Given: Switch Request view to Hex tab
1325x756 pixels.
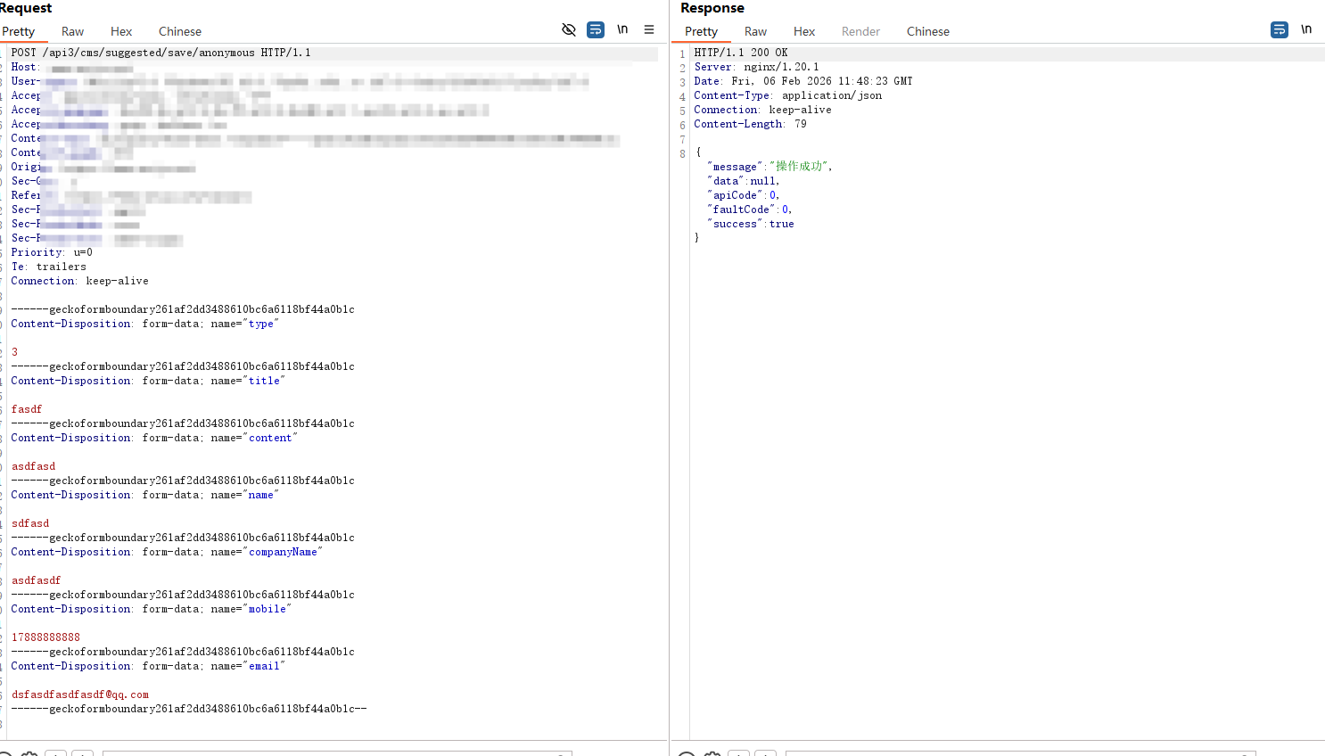Looking at the screenshot, I should pos(121,31).
